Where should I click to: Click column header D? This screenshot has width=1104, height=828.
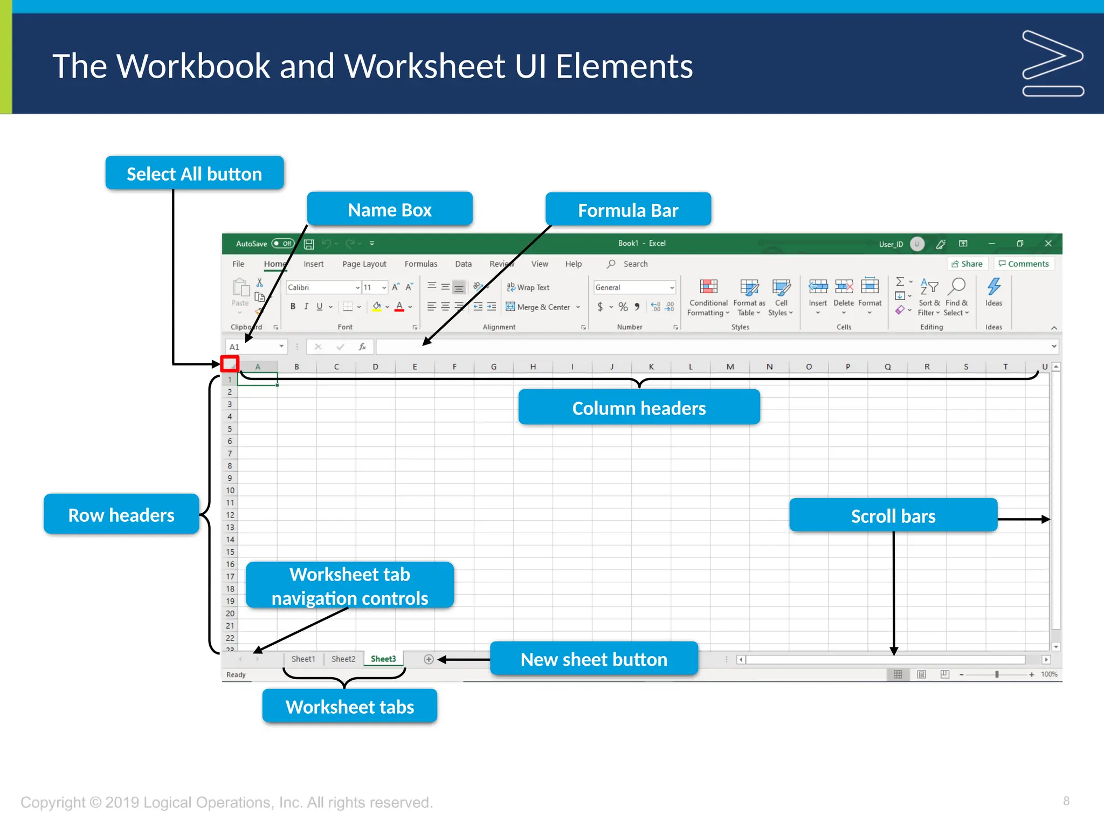(375, 367)
